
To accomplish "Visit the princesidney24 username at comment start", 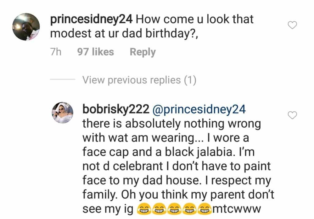I will [91, 20].
